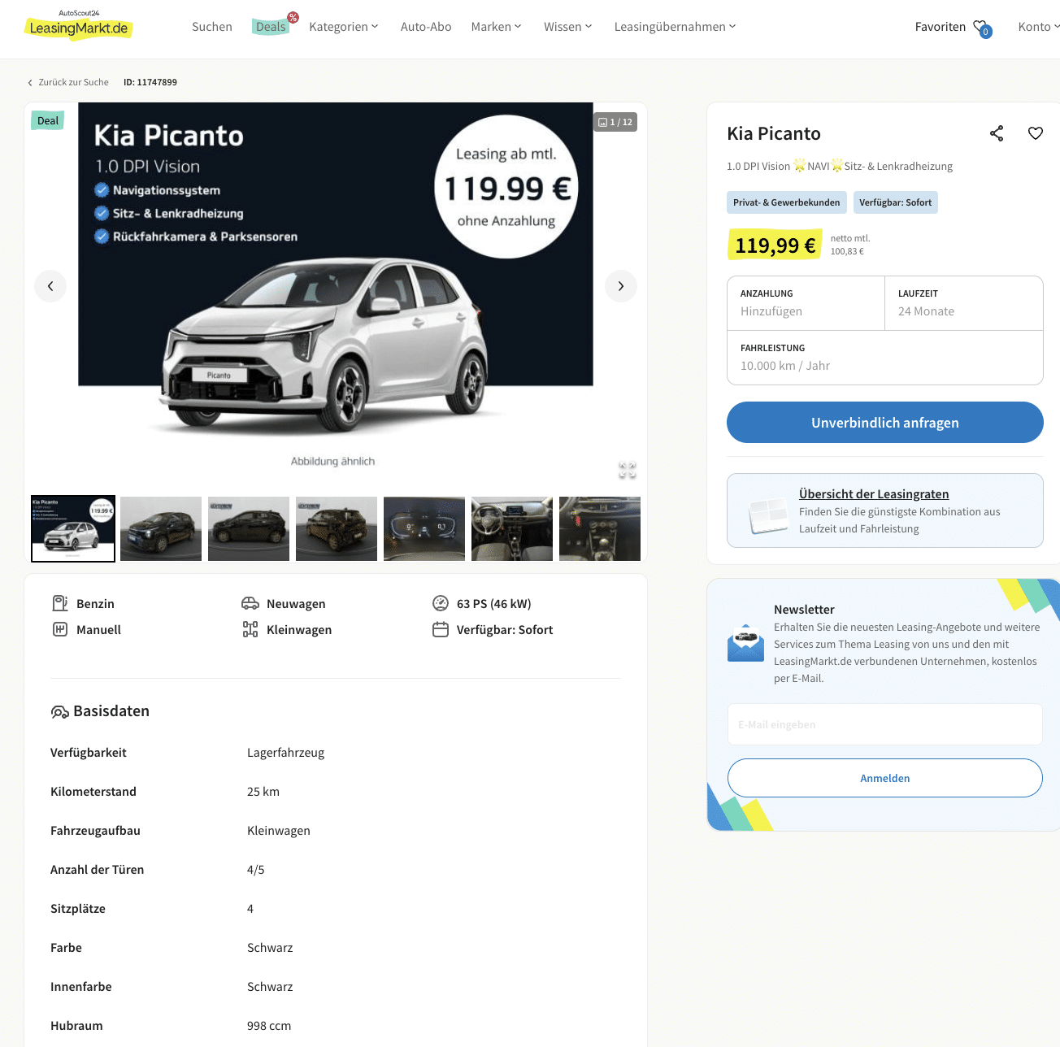The image size is (1060, 1047).
Task: Focus the E-Mail eingeben field
Action: coord(885,724)
